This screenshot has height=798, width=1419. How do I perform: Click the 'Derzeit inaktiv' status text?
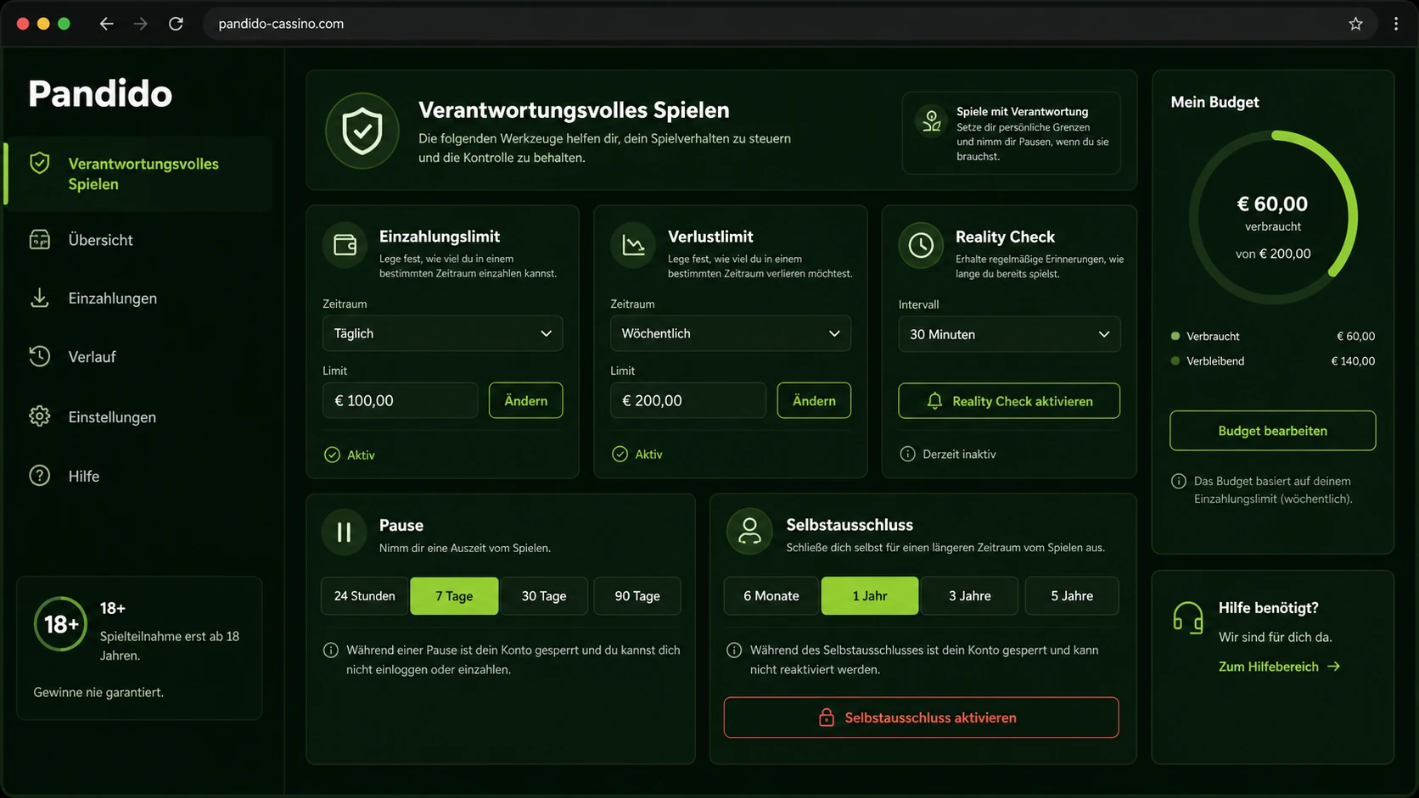tap(959, 455)
